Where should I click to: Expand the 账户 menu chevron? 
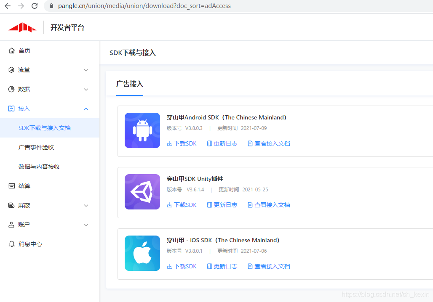86,225
